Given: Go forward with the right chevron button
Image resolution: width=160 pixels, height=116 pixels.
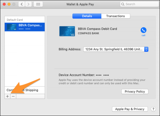Looking at the screenshot, I should pyautogui.click(x=28, y=4).
